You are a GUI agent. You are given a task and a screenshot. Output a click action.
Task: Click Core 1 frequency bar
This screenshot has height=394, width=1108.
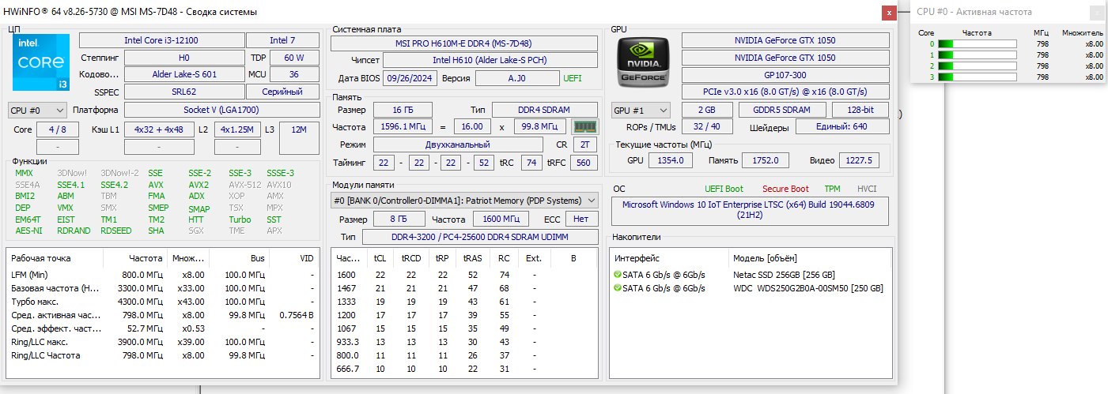tap(977, 55)
